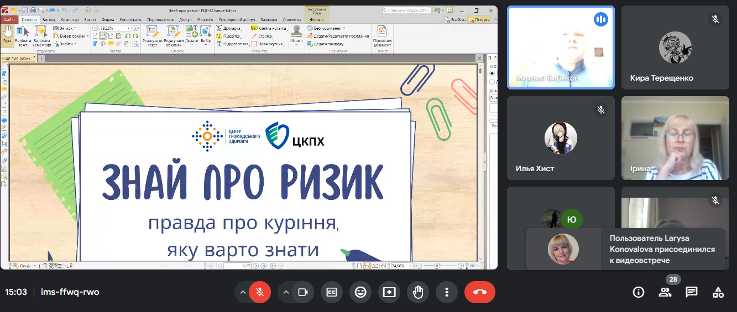
Task: Raise hand in the meeting
Action: click(x=418, y=292)
